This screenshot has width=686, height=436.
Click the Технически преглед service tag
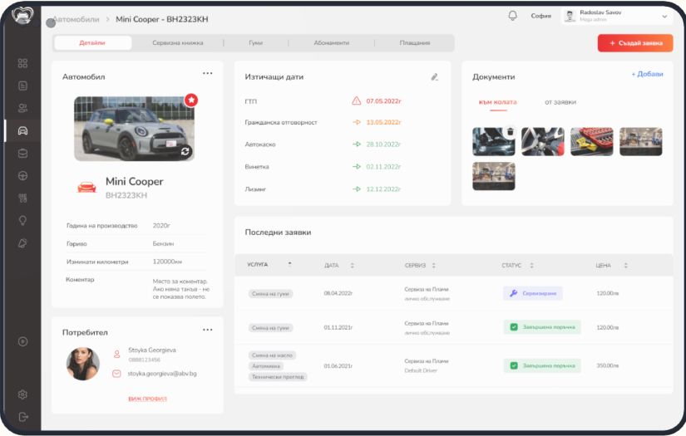[x=278, y=376]
